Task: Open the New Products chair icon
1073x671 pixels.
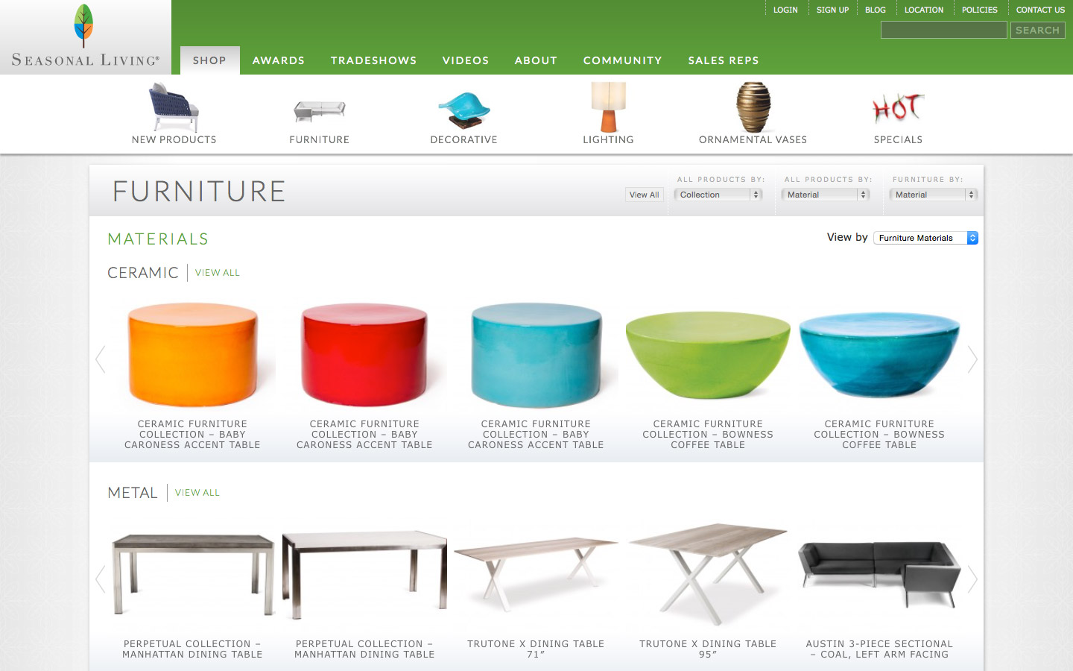Action: click(x=174, y=107)
